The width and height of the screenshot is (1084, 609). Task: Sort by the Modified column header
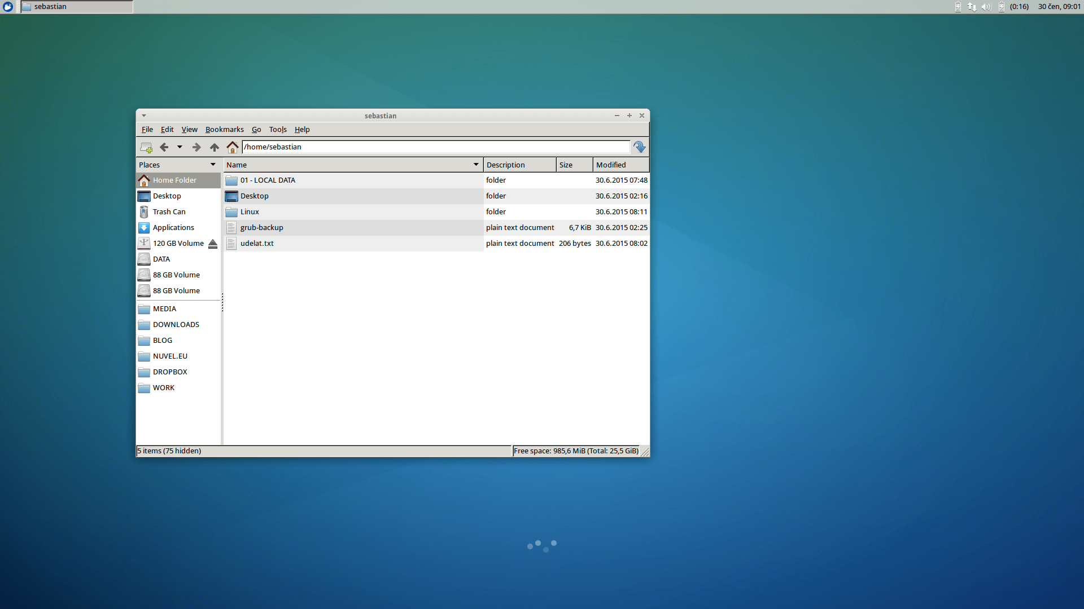click(621, 165)
